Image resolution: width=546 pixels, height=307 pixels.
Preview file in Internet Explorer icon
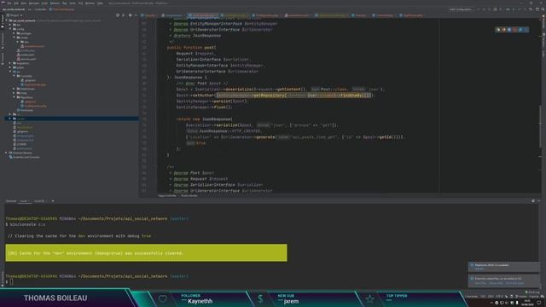[x=520, y=30]
